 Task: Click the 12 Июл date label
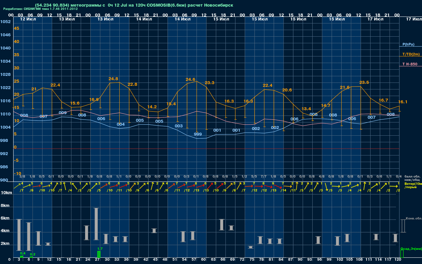[x=28, y=19]
